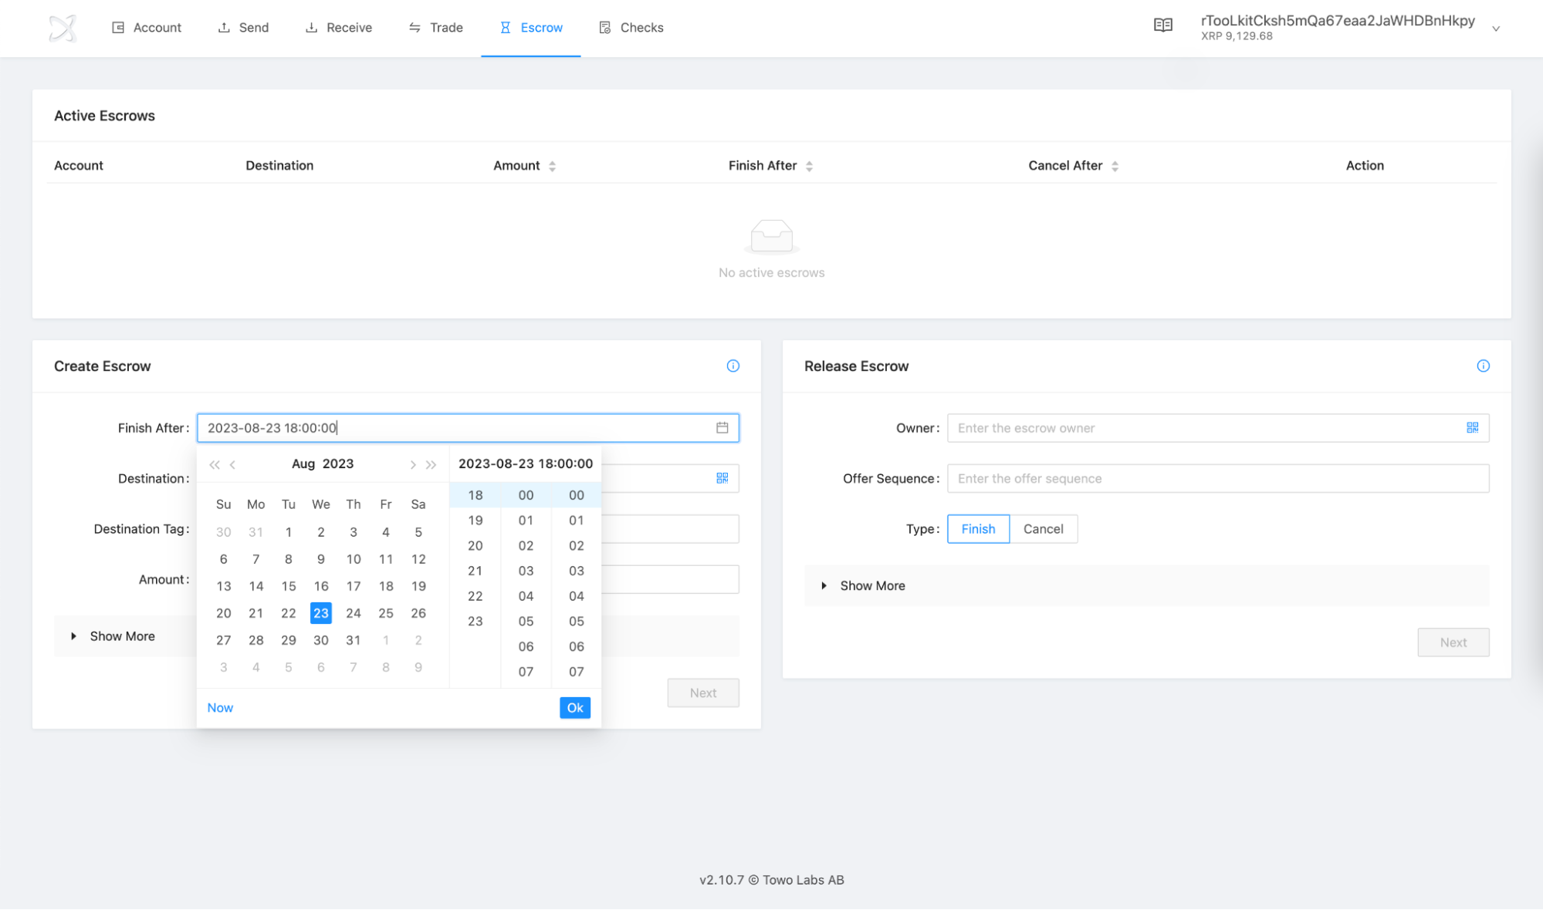Open the QR scanner for the Owner field
Screen dimensions: 1543x910
coord(1473,427)
